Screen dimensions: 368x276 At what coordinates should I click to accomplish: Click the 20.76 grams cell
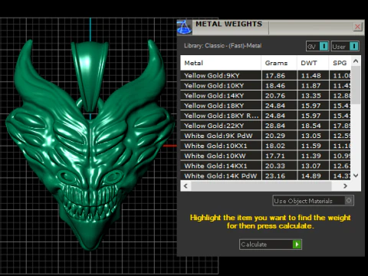pyautogui.click(x=279, y=95)
